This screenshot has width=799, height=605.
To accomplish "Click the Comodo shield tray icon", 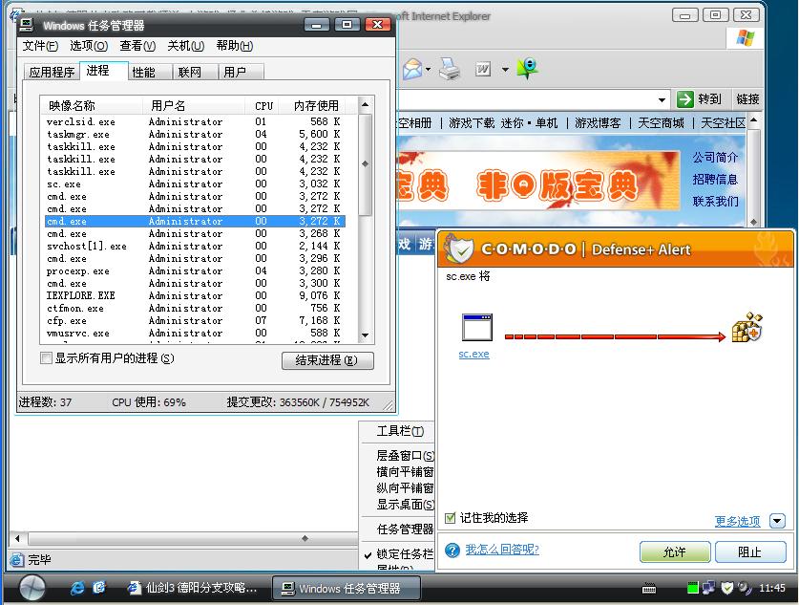I will click(727, 588).
